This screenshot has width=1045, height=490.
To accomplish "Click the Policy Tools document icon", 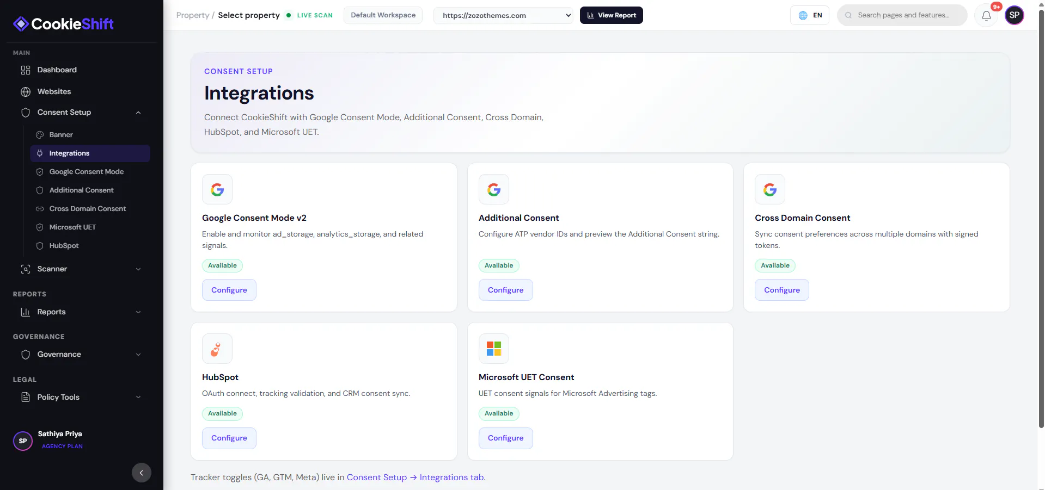I will [x=26, y=398].
